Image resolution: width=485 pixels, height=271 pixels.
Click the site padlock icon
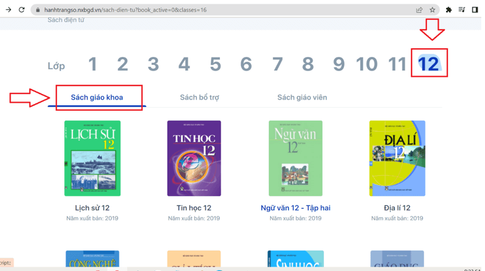[38, 10]
